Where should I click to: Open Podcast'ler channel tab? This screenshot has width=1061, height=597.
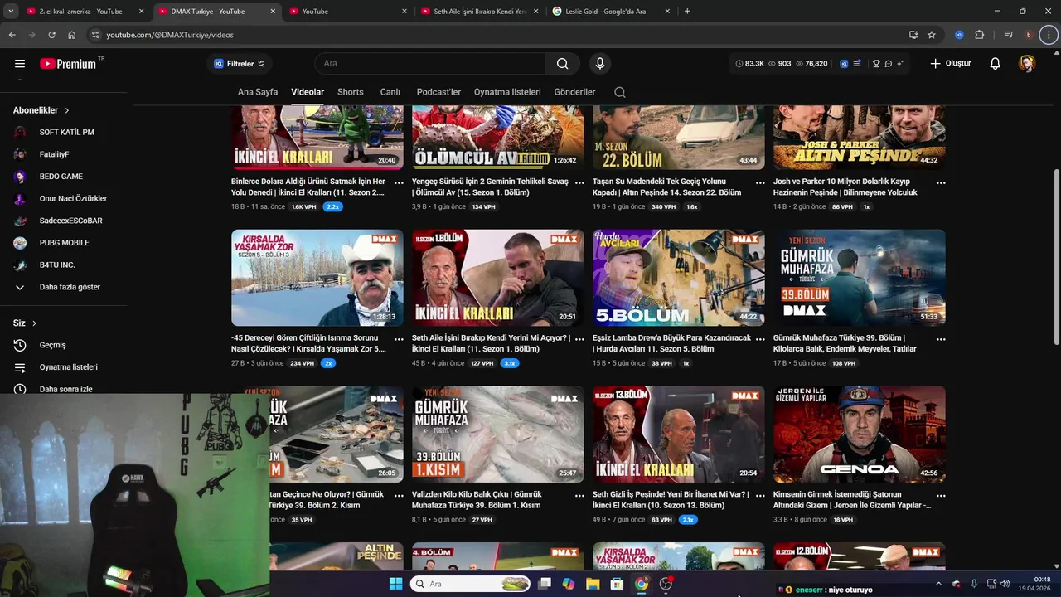point(438,92)
